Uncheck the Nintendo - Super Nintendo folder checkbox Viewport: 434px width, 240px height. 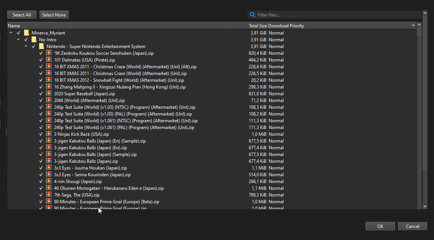(x=33, y=46)
